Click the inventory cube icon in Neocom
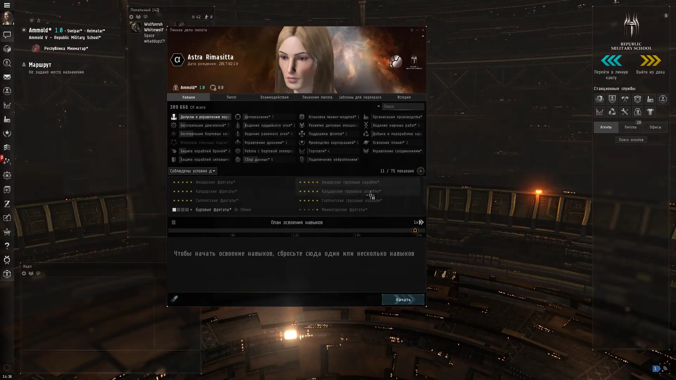The image size is (676, 380). coord(7,49)
